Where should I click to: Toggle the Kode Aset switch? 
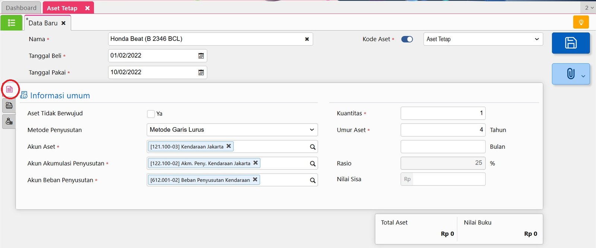click(x=407, y=39)
